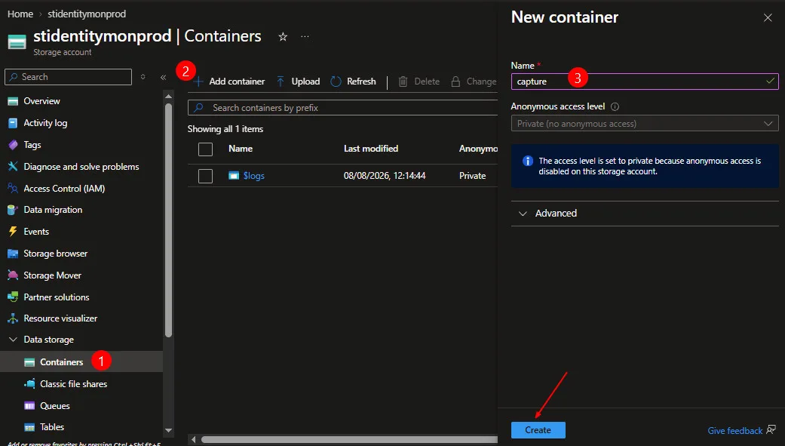Click the Data migration icon
Viewport: 785px width, 446px height.
[x=13, y=210]
